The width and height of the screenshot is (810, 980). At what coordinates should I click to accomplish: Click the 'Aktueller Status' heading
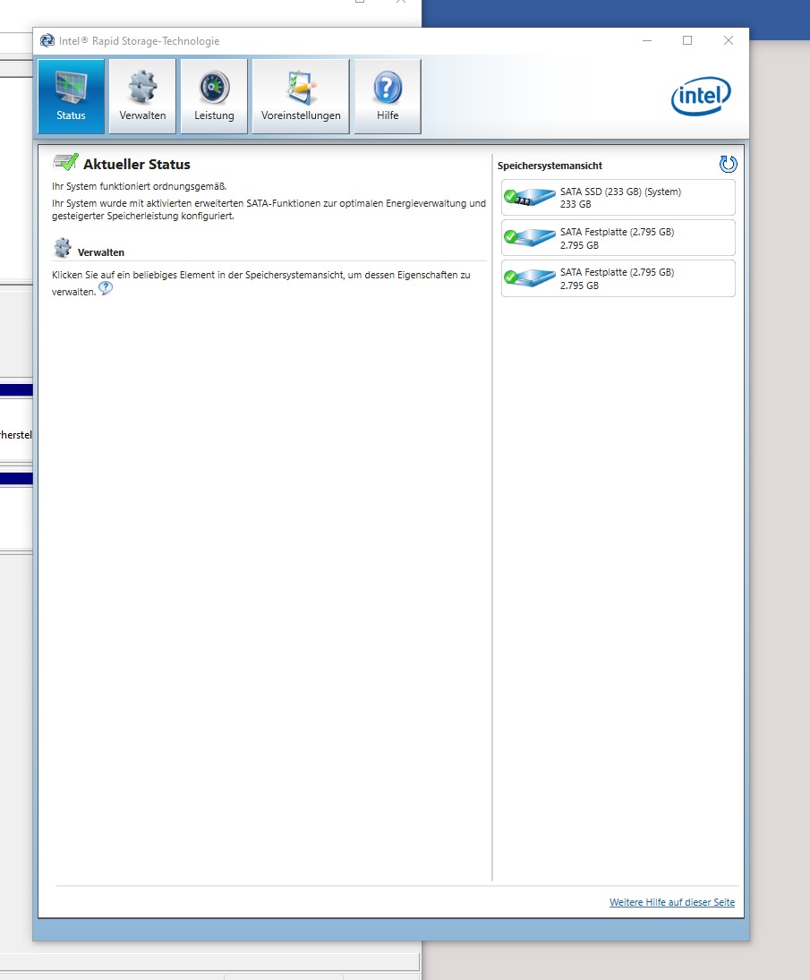[137, 165]
